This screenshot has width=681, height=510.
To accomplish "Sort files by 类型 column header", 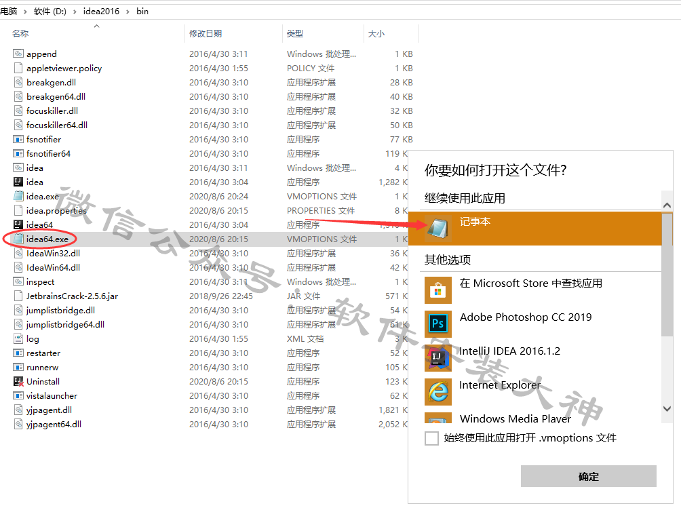I will point(295,33).
